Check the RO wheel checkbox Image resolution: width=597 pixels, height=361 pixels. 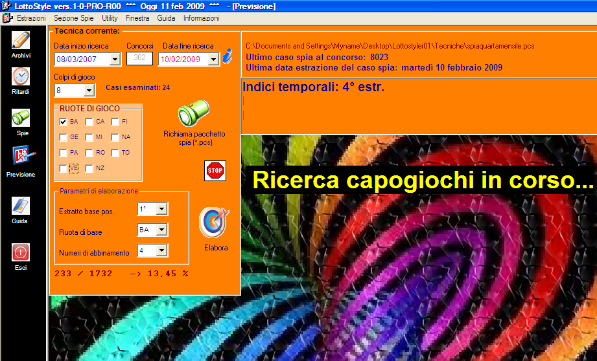pyautogui.click(x=89, y=153)
